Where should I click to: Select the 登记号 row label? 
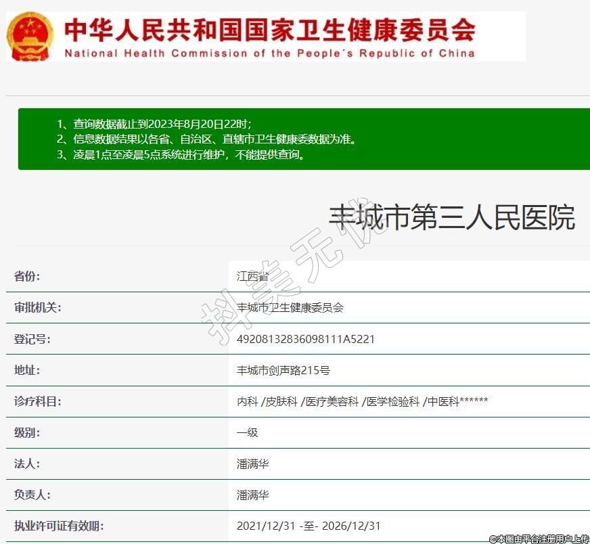tap(32, 339)
